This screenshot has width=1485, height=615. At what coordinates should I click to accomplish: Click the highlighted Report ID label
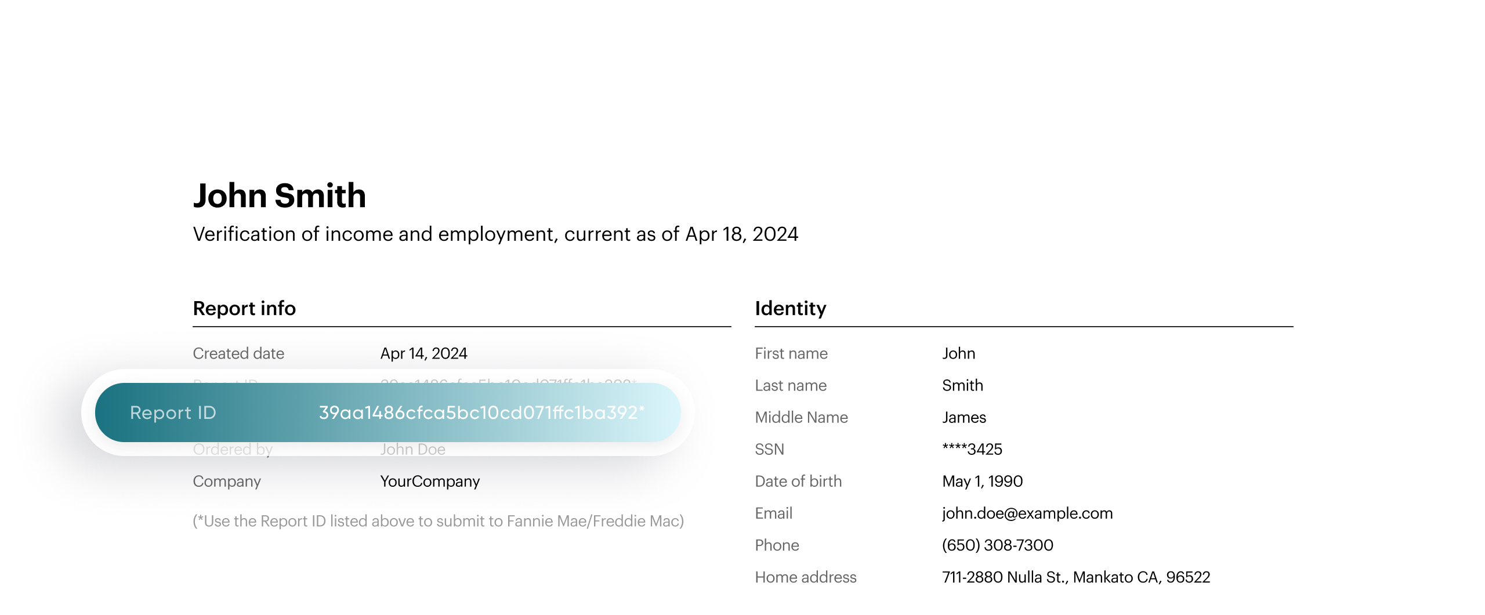pos(173,413)
